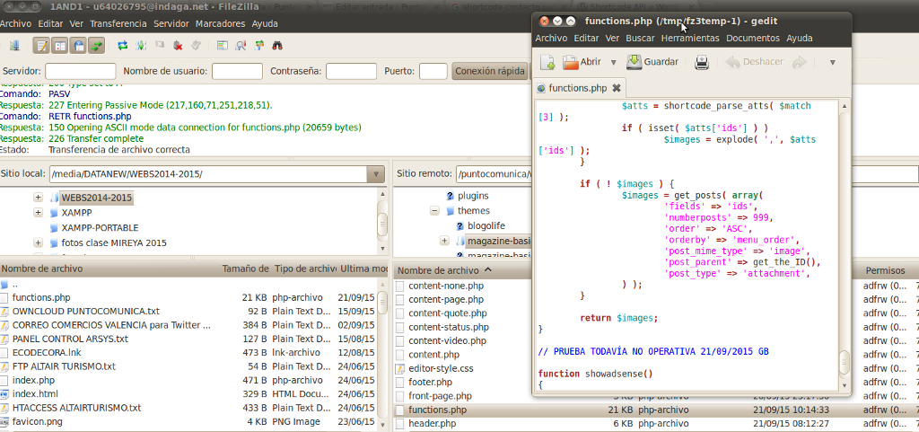Open the directory listing filters icon
The width and height of the screenshot is (919, 432).
pyautogui.click(x=222, y=45)
